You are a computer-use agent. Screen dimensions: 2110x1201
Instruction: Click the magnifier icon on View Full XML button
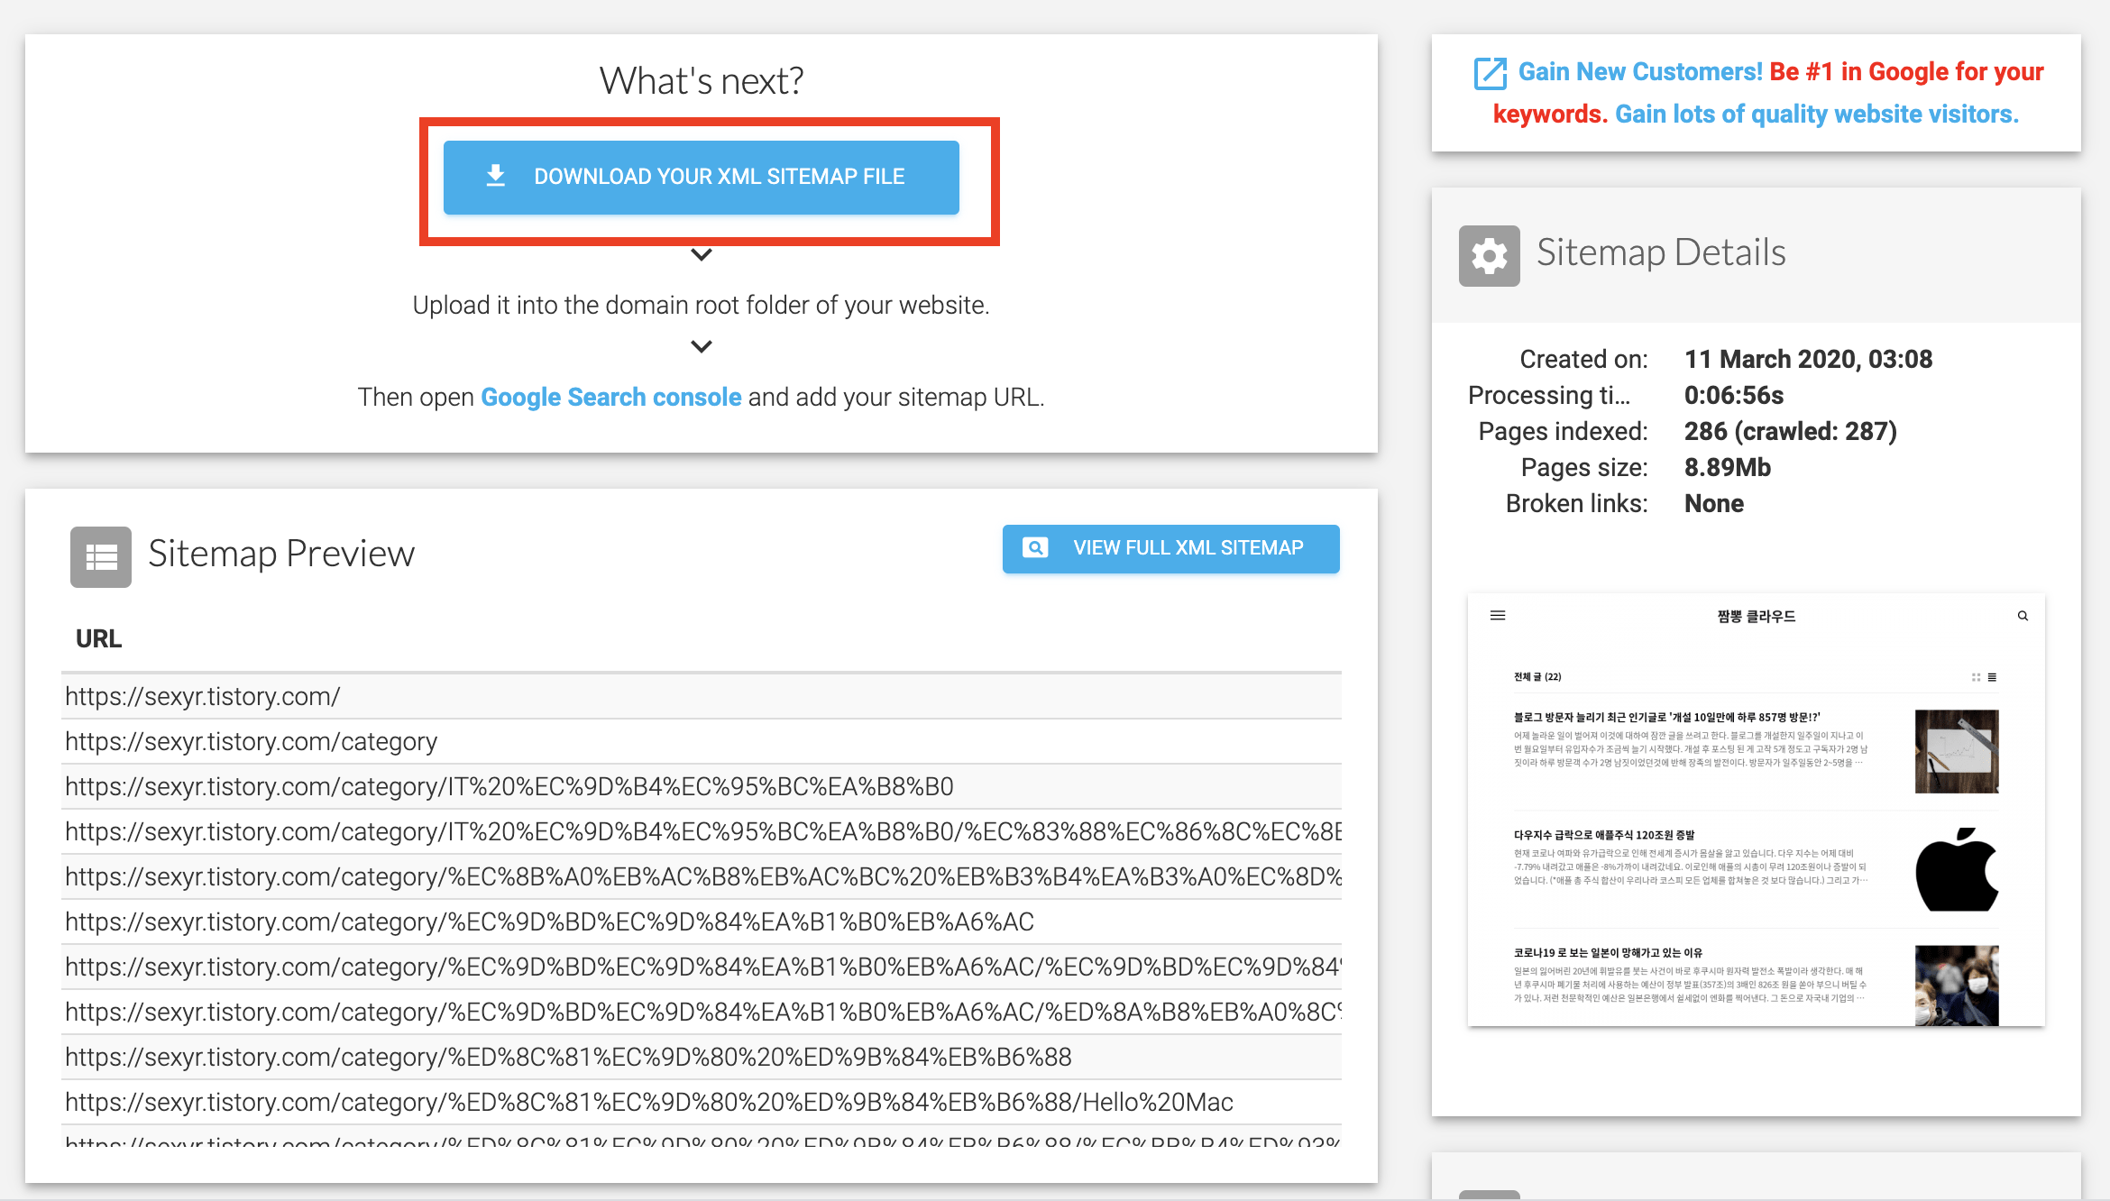1035,548
